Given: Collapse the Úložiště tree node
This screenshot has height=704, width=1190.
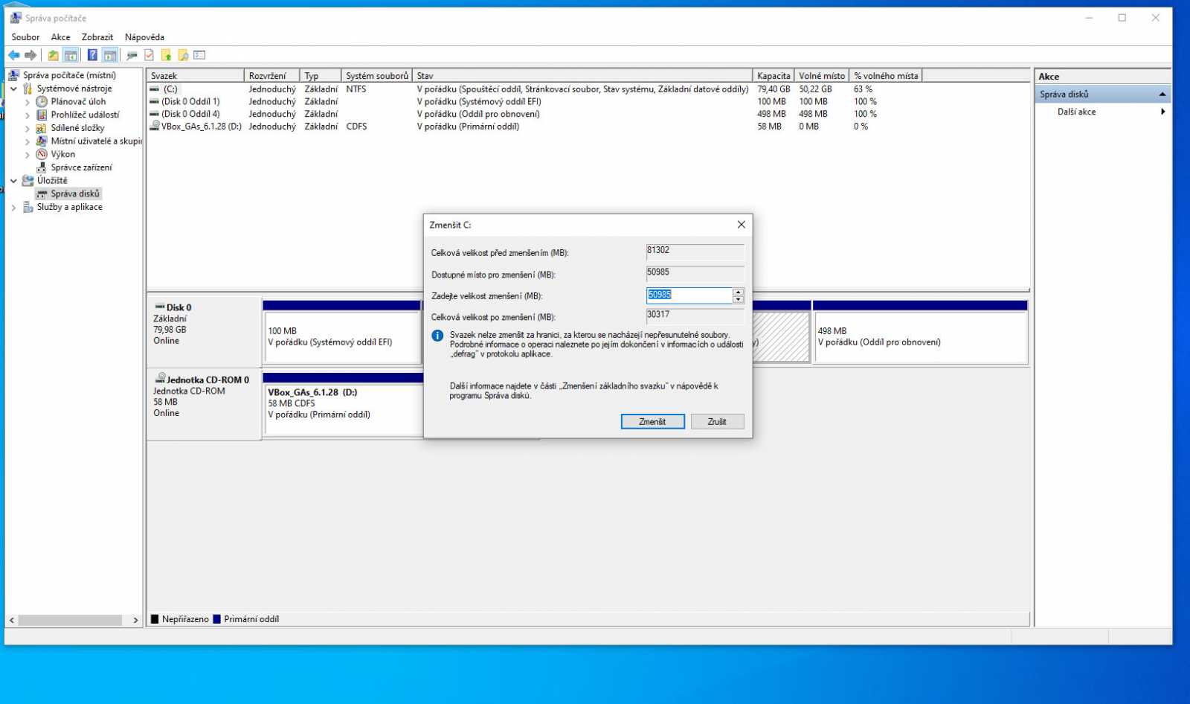Looking at the screenshot, I should 13,181.
